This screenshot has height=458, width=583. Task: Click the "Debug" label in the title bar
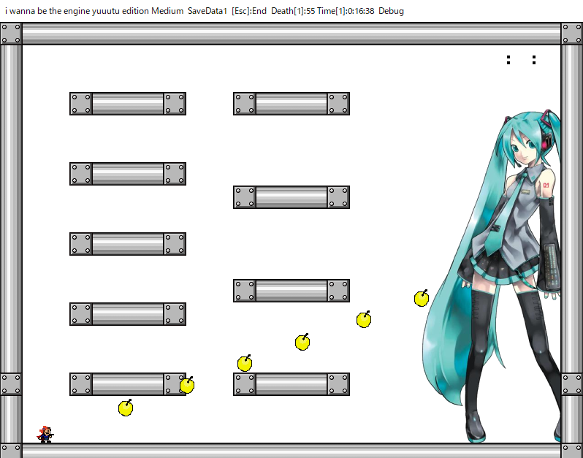(x=391, y=11)
